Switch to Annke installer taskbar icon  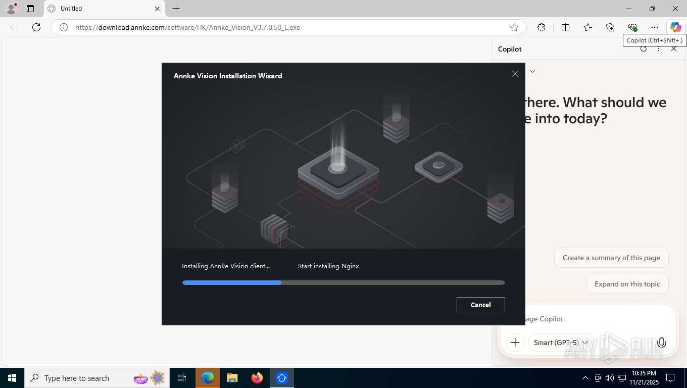tap(282, 378)
